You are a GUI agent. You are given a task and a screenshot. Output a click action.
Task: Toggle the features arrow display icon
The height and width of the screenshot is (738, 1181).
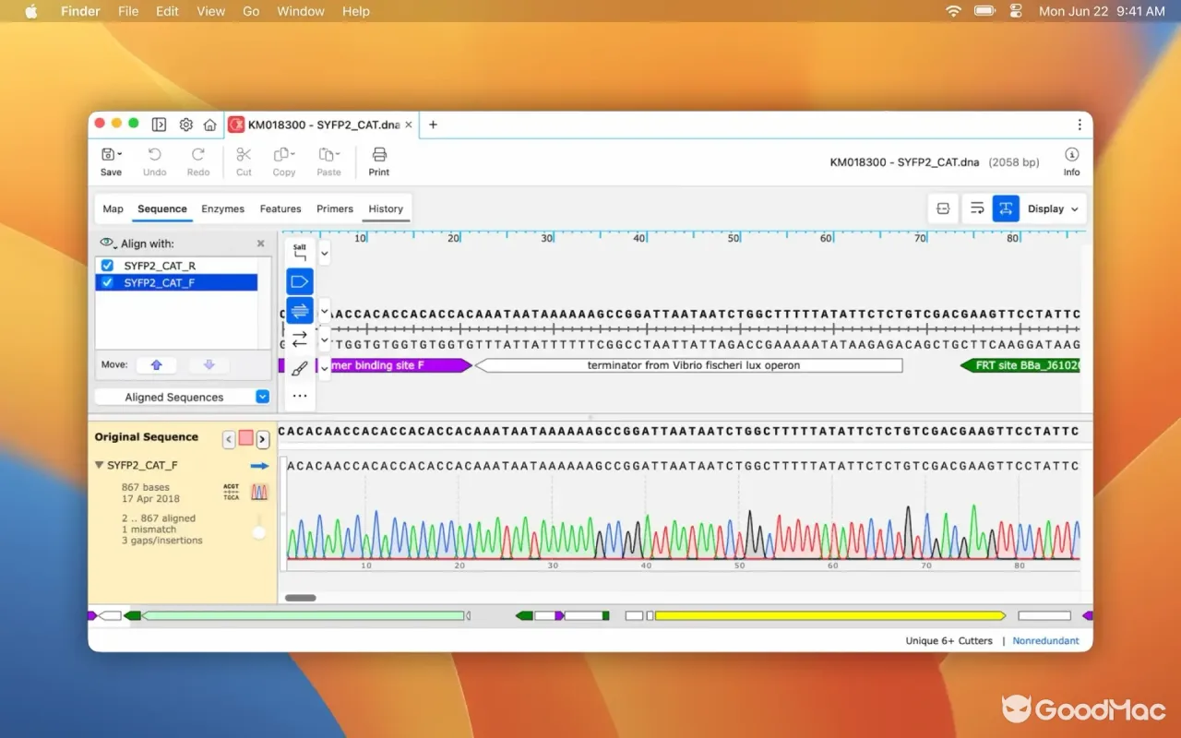click(x=300, y=281)
